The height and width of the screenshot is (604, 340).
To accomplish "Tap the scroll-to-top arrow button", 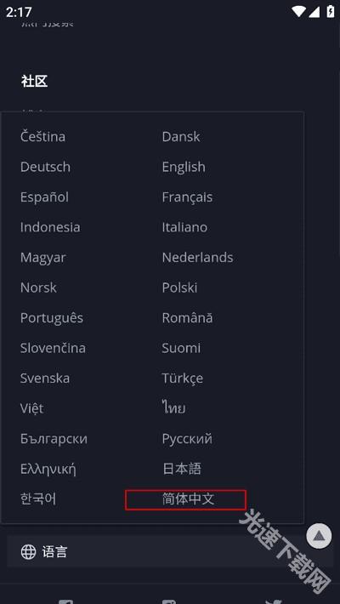I will (319, 536).
